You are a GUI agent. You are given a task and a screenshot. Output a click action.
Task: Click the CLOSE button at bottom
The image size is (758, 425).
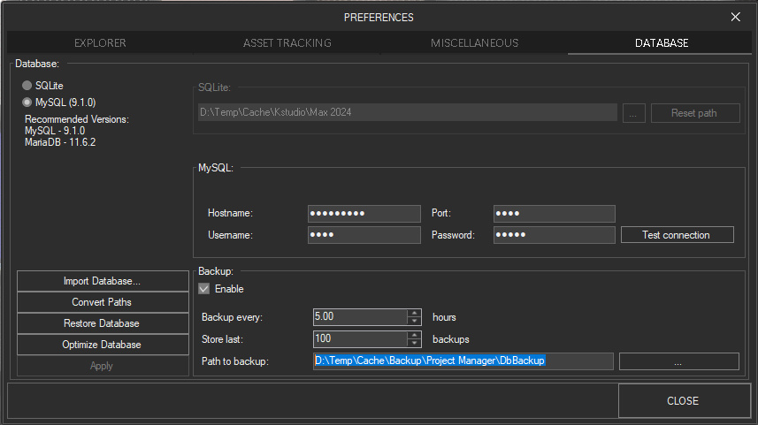[x=683, y=401]
